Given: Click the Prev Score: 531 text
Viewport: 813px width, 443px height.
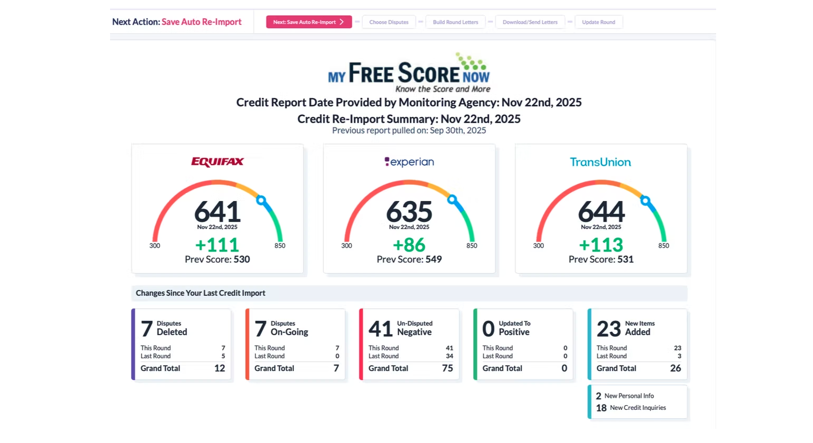Looking at the screenshot, I should coord(601,259).
